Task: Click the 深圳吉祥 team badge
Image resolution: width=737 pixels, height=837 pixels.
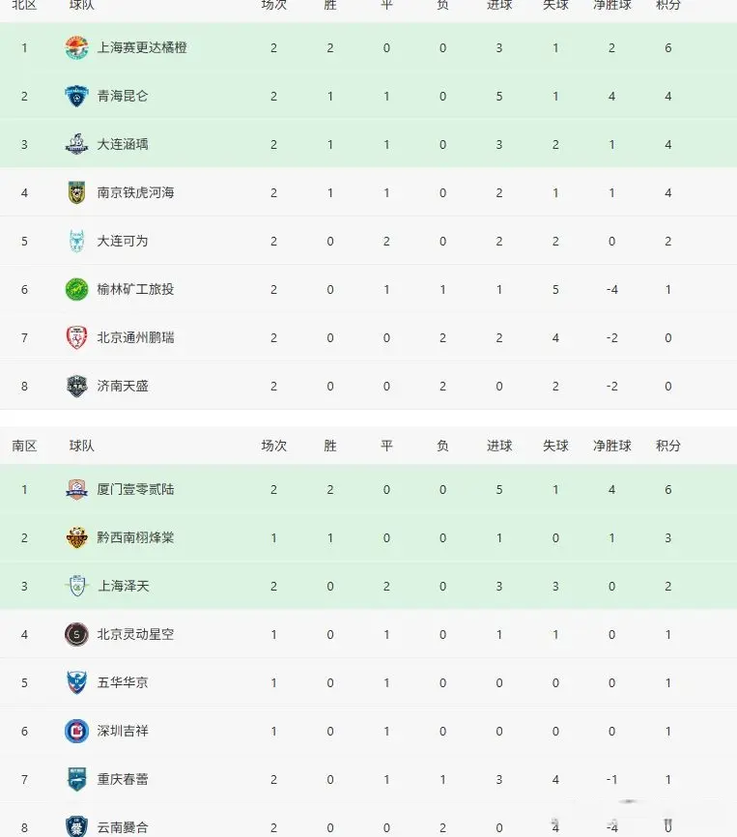Action: click(x=76, y=731)
